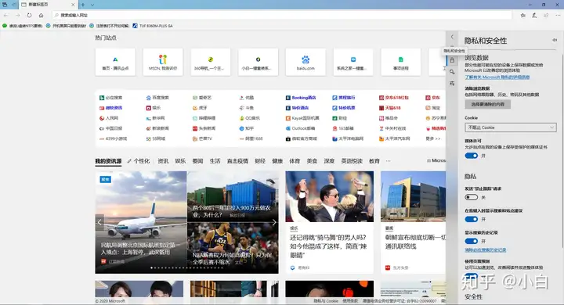Open the 360导航 top site tile
Viewport: 564px width, 305px height.
pyautogui.click(x=211, y=62)
